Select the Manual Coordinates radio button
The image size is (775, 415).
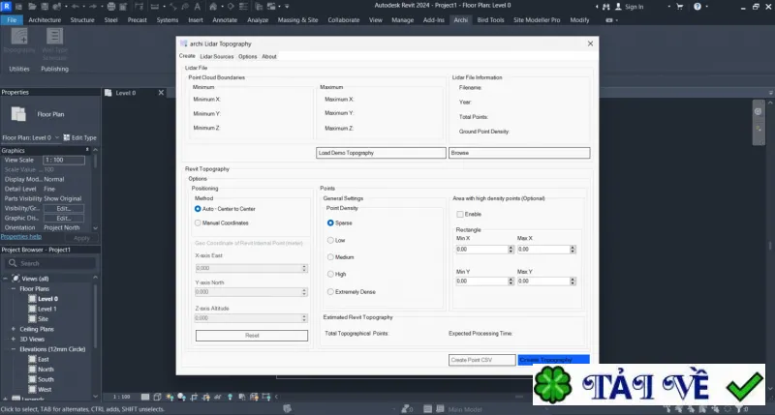click(198, 223)
